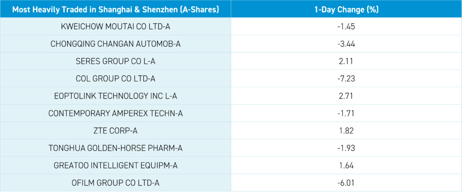Click EOPTOLINK TECHNOLOGY INC L-A name
This screenshot has width=462, height=193.
click(x=115, y=96)
